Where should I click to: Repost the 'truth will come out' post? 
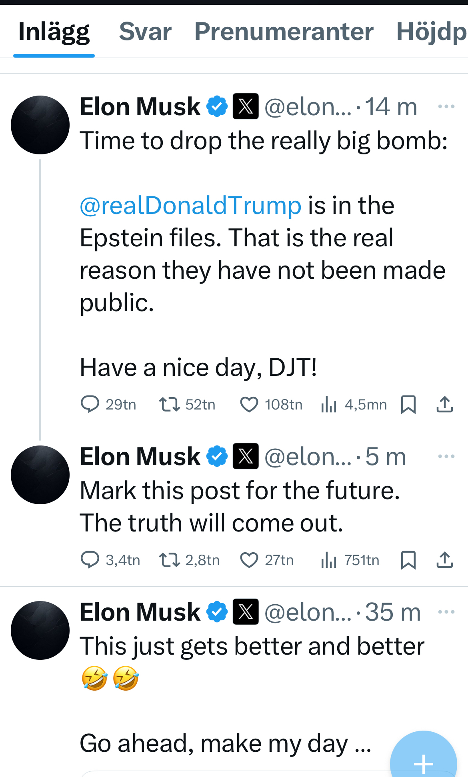pyautogui.click(x=170, y=560)
